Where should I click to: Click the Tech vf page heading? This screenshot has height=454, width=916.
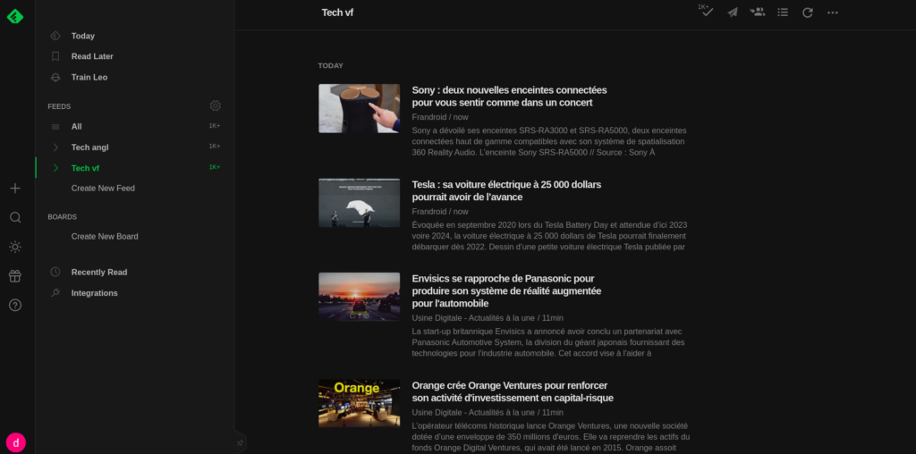[337, 13]
